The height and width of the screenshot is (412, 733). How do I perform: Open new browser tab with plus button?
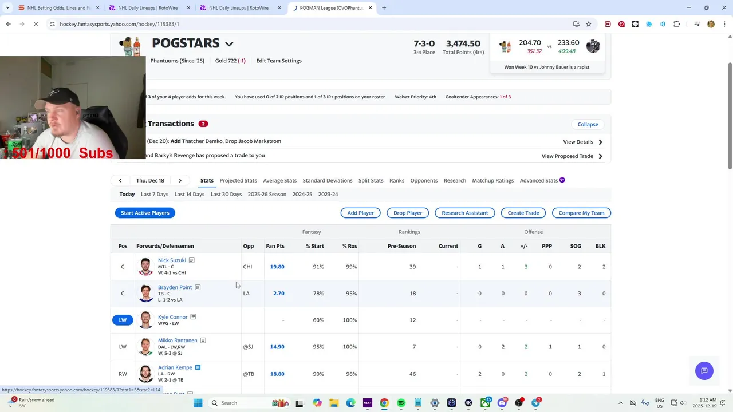(x=384, y=8)
